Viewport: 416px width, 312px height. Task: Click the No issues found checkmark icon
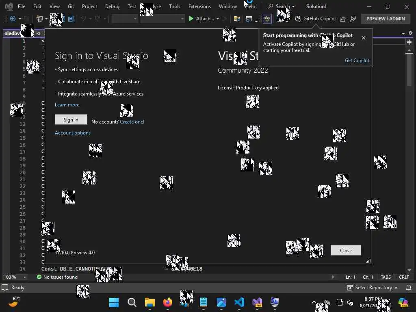pyautogui.click(x=39, y=277)
